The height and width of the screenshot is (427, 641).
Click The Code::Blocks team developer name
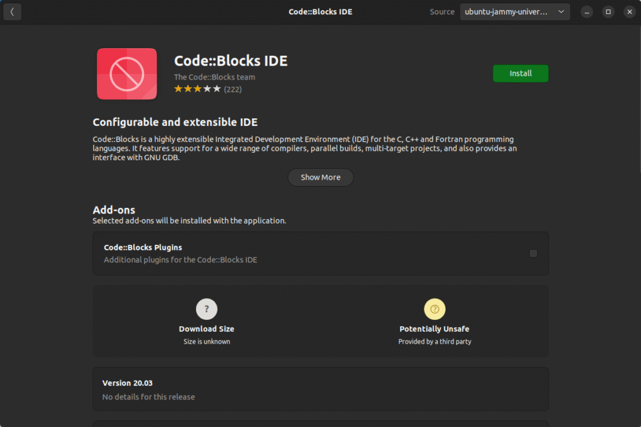(x=215, y=77)
